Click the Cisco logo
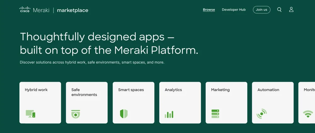 click(25, 9)
